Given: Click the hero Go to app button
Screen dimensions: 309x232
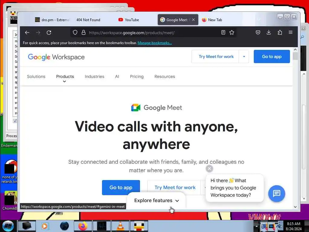Looking at the screenshot, I should click(x=121, y=187).
